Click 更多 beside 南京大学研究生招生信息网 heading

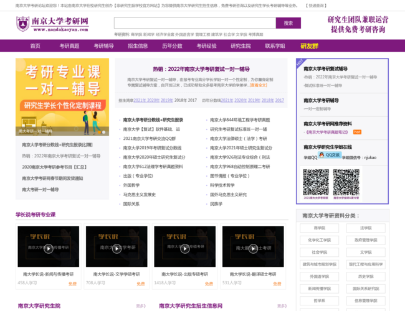pos(282,306)
